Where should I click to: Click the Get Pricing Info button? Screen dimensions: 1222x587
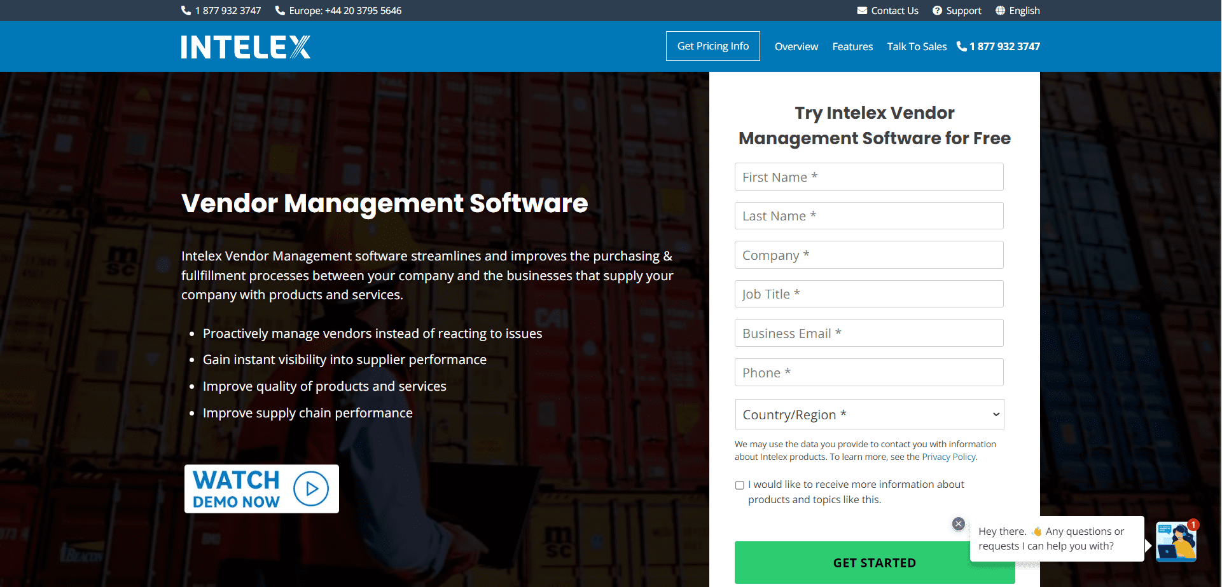click(712, 46)
